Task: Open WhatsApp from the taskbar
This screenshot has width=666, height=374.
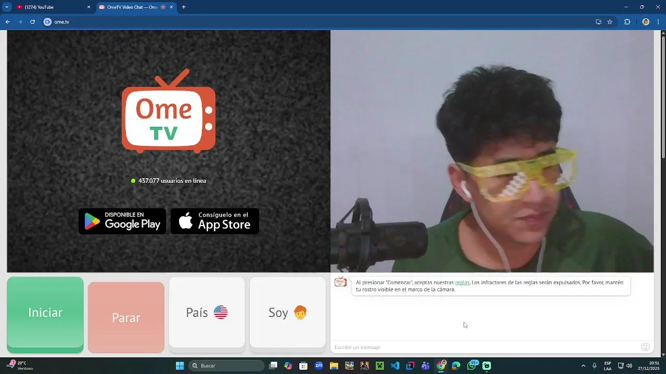Action: [472, 365]
